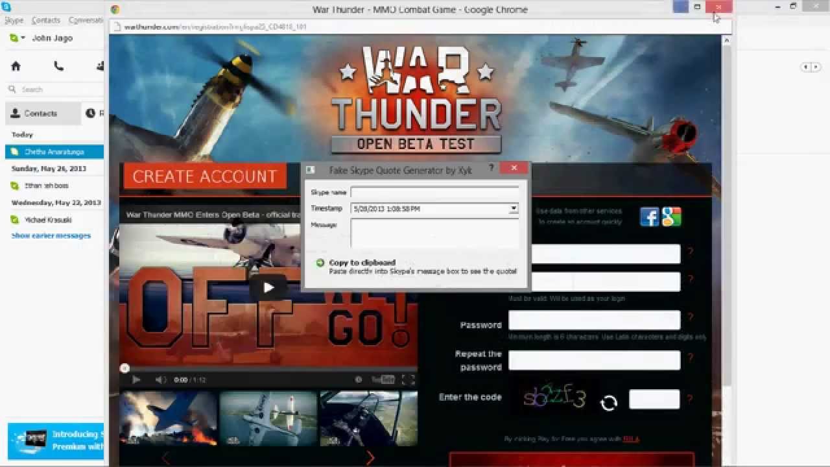This screenshot has height=467, width=830.
Task: Play the War Thunder trailer video
Action: tap(268, 288)
